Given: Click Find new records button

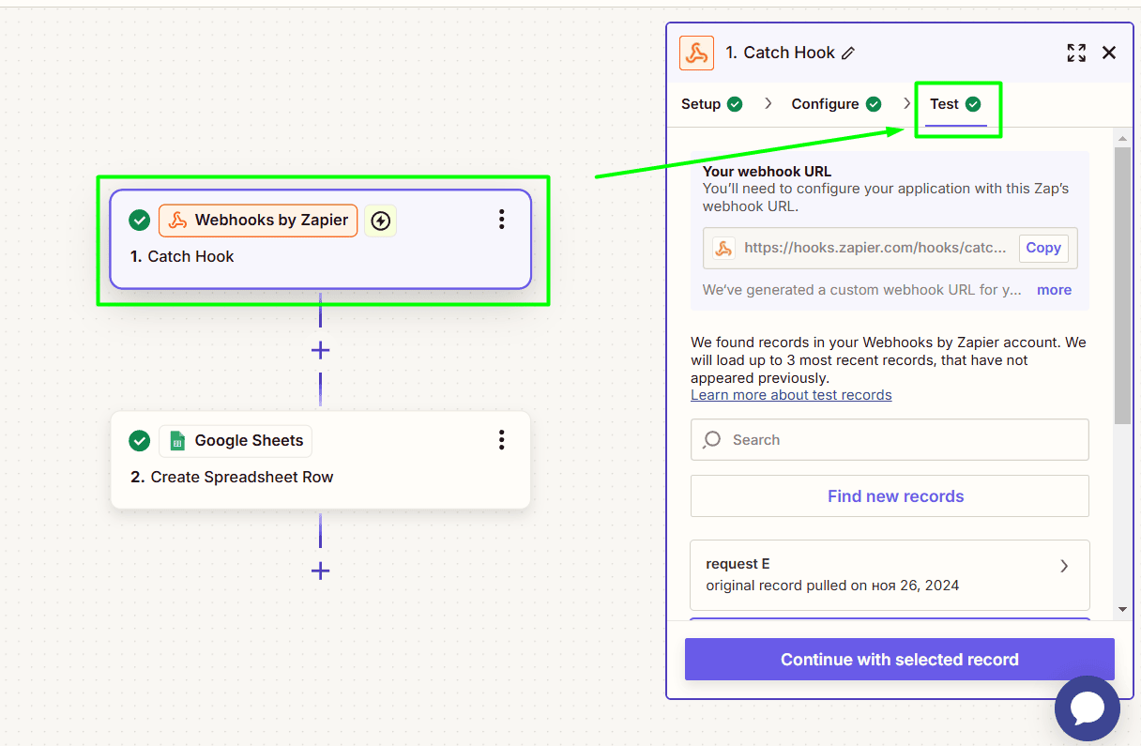Looking at the screenshot, I should tap(890, 496).
